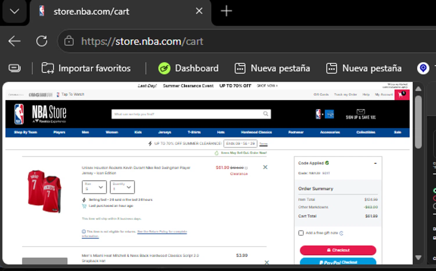Open Importar favoritos in the favorites bar
This screenshot has width=436, height=271.
point(86,68)
